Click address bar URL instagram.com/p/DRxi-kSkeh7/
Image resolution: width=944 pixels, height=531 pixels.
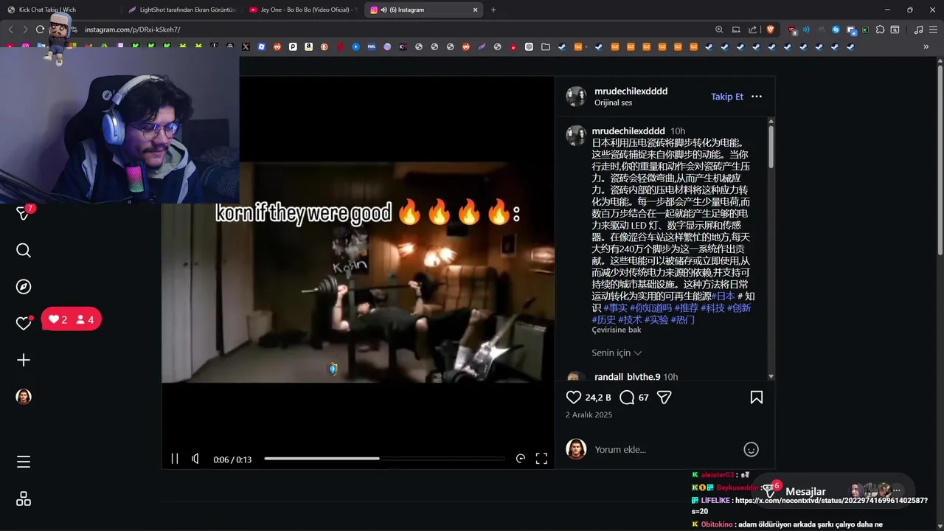pyautogui.click(x=132, y=29)
